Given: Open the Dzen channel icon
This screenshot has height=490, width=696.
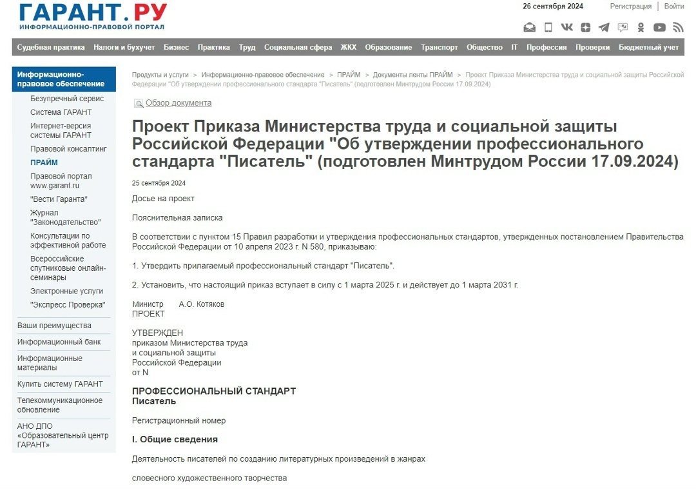Looking at the screenshot, I should (585, 28).
